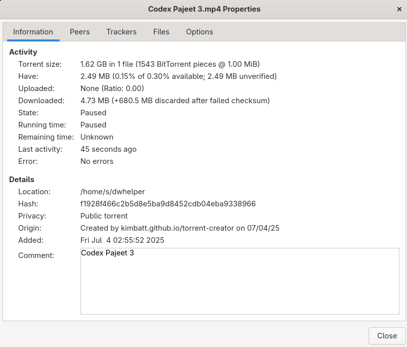The height and width of the screenshot is (347, 407).
Task: Click the Running time value Paused
Action: tap(93, 125)
